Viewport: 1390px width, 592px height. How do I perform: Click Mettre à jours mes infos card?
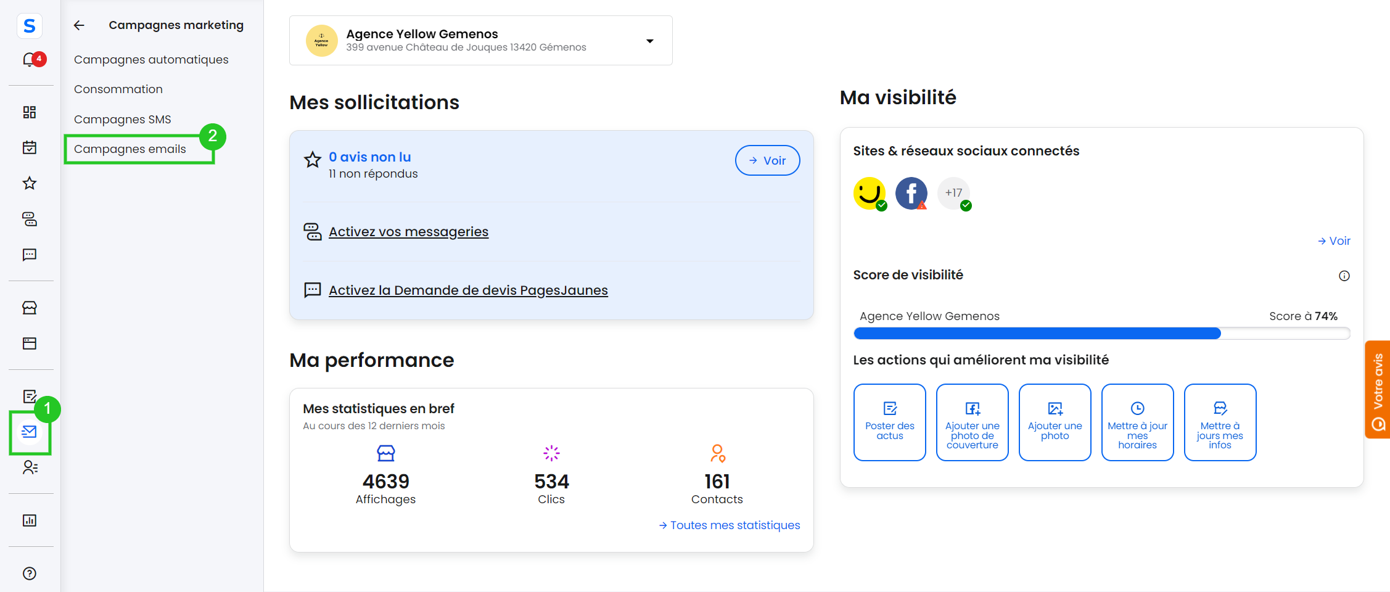coord(1220,422)
